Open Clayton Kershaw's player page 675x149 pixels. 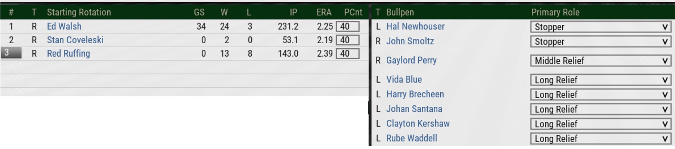pyautogui.click(x=418, y=124)
